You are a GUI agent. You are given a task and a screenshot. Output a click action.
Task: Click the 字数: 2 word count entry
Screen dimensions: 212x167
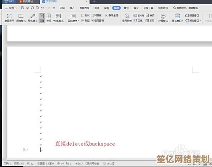[x=79, y=164]
